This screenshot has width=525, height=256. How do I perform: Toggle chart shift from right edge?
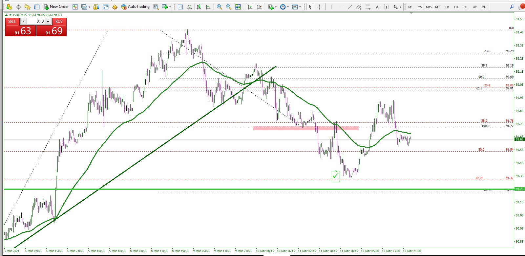[x=259, y=7]
